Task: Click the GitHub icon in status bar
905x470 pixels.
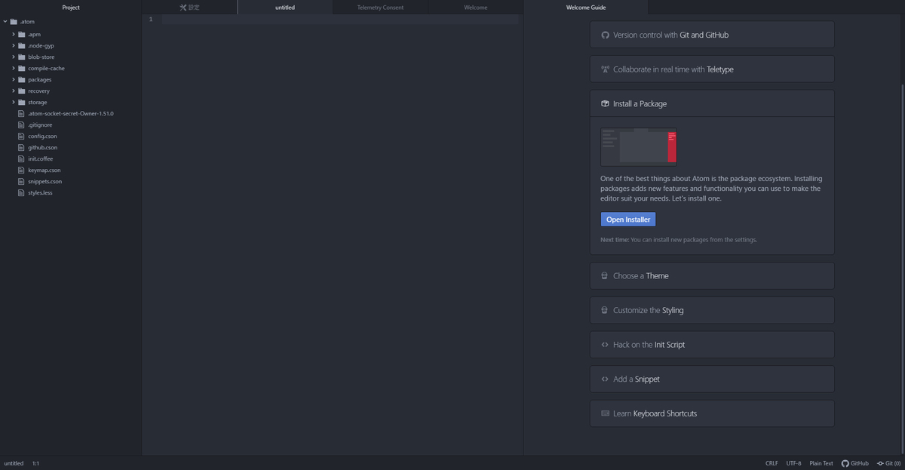Action: coord(845,463)
